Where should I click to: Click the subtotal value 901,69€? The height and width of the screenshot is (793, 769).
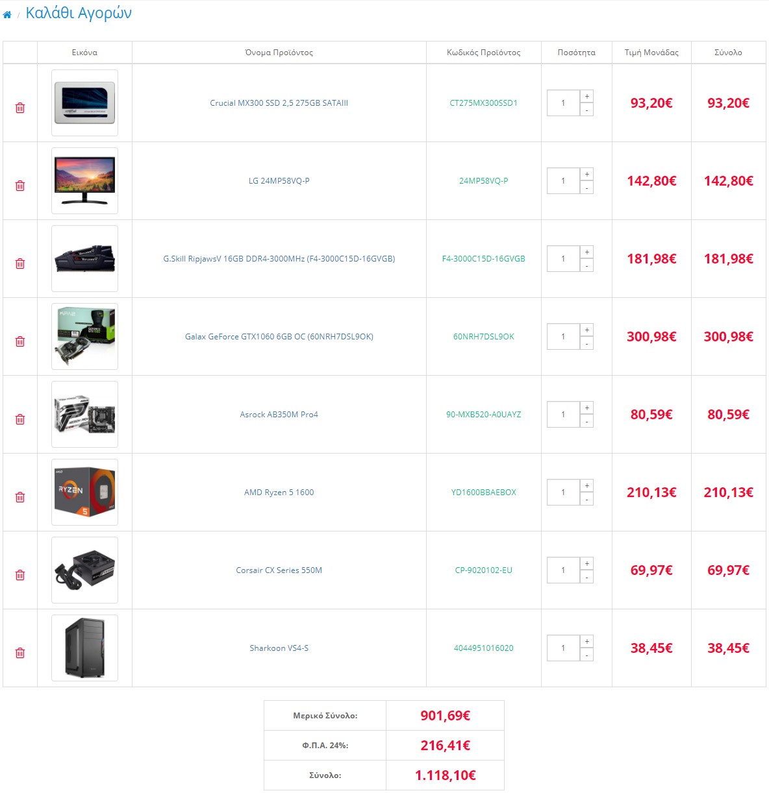(446, 716)
